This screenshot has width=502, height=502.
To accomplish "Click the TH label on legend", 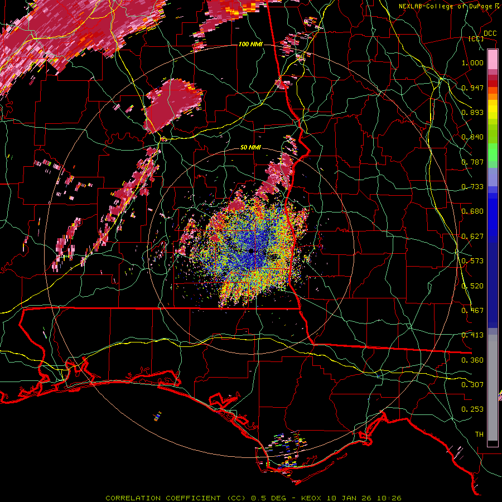I will tap(479, 435).
